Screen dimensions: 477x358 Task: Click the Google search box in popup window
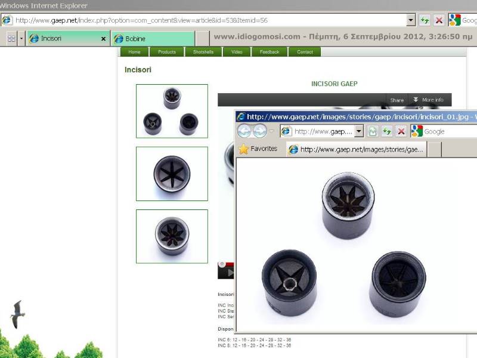click(x=450, y=131)
